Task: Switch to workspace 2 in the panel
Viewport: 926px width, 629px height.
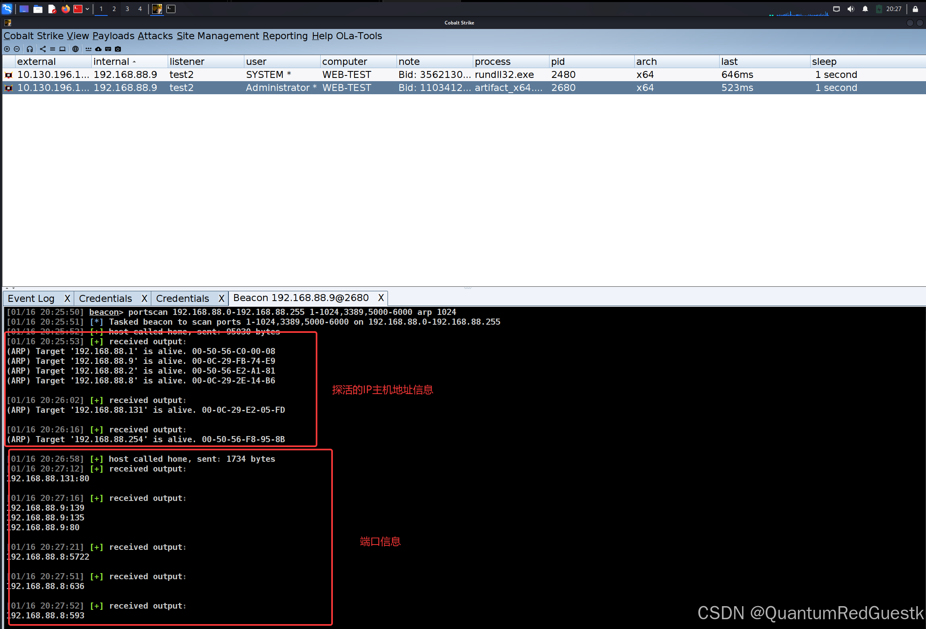Action: coord(114,9)
